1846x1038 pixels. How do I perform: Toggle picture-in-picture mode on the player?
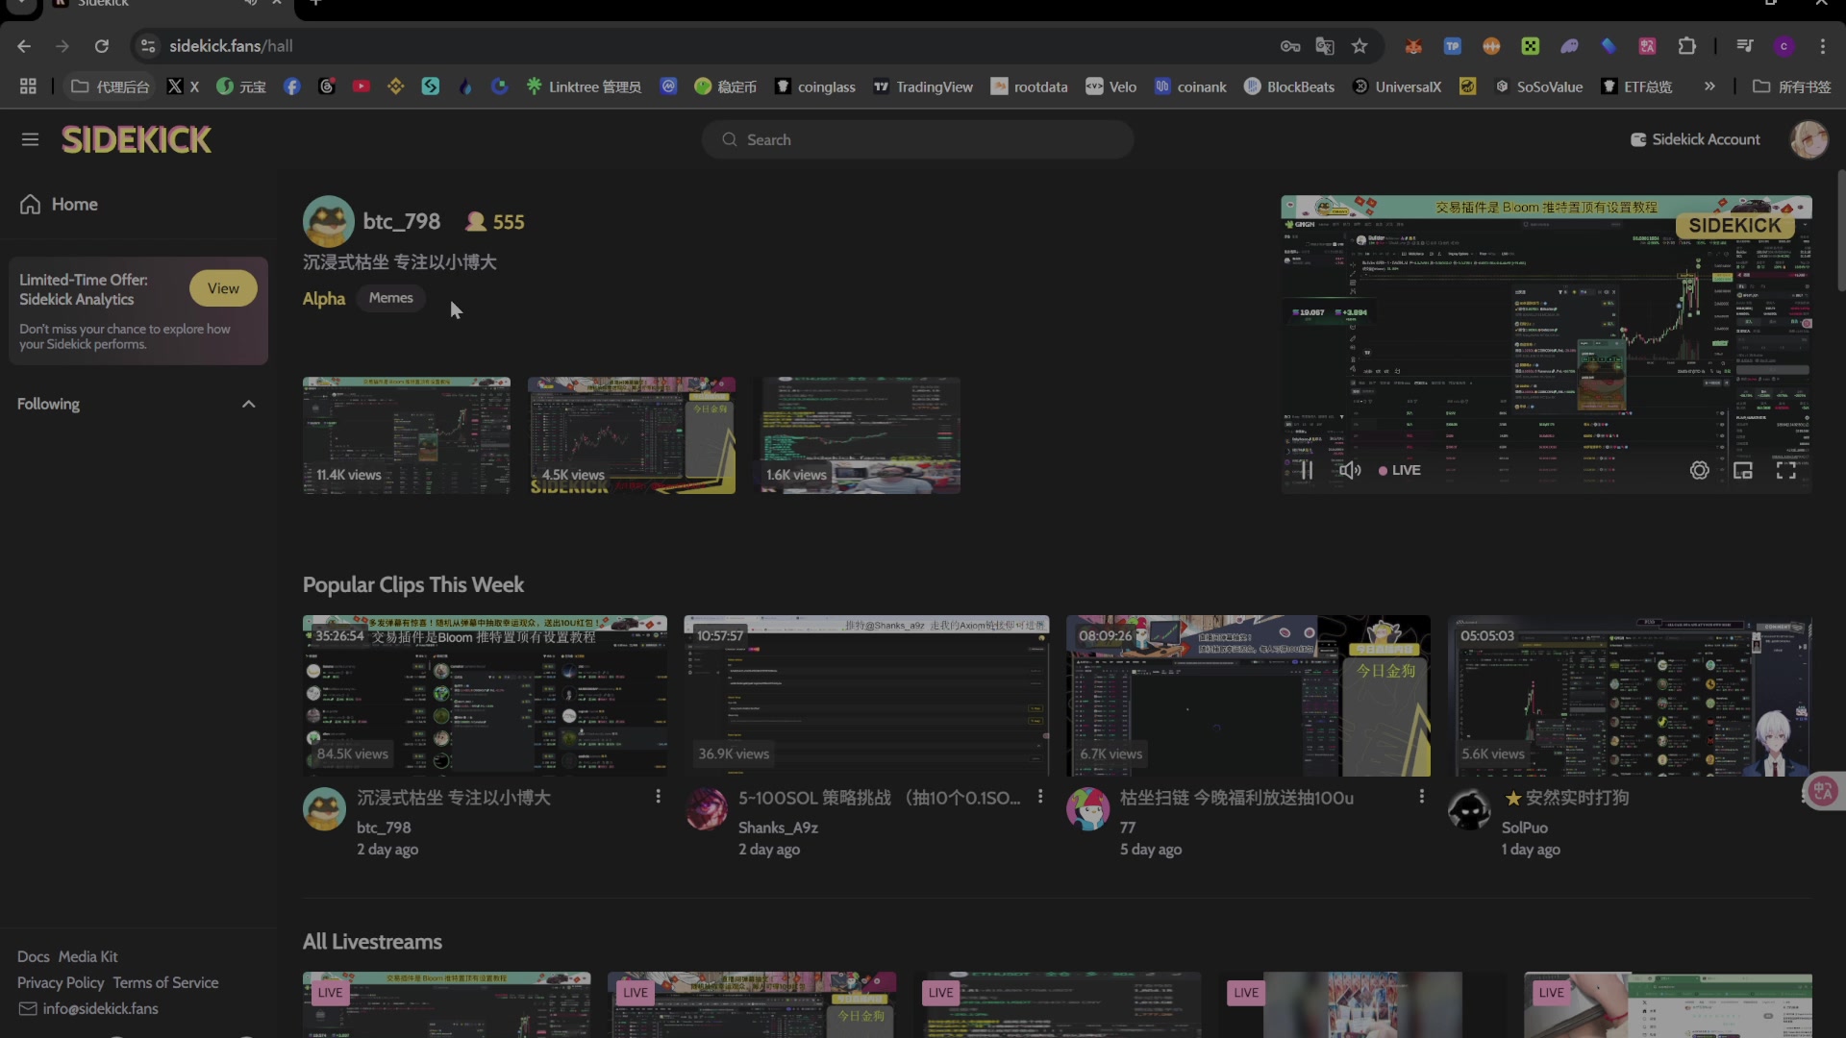tap(1743, 470)
